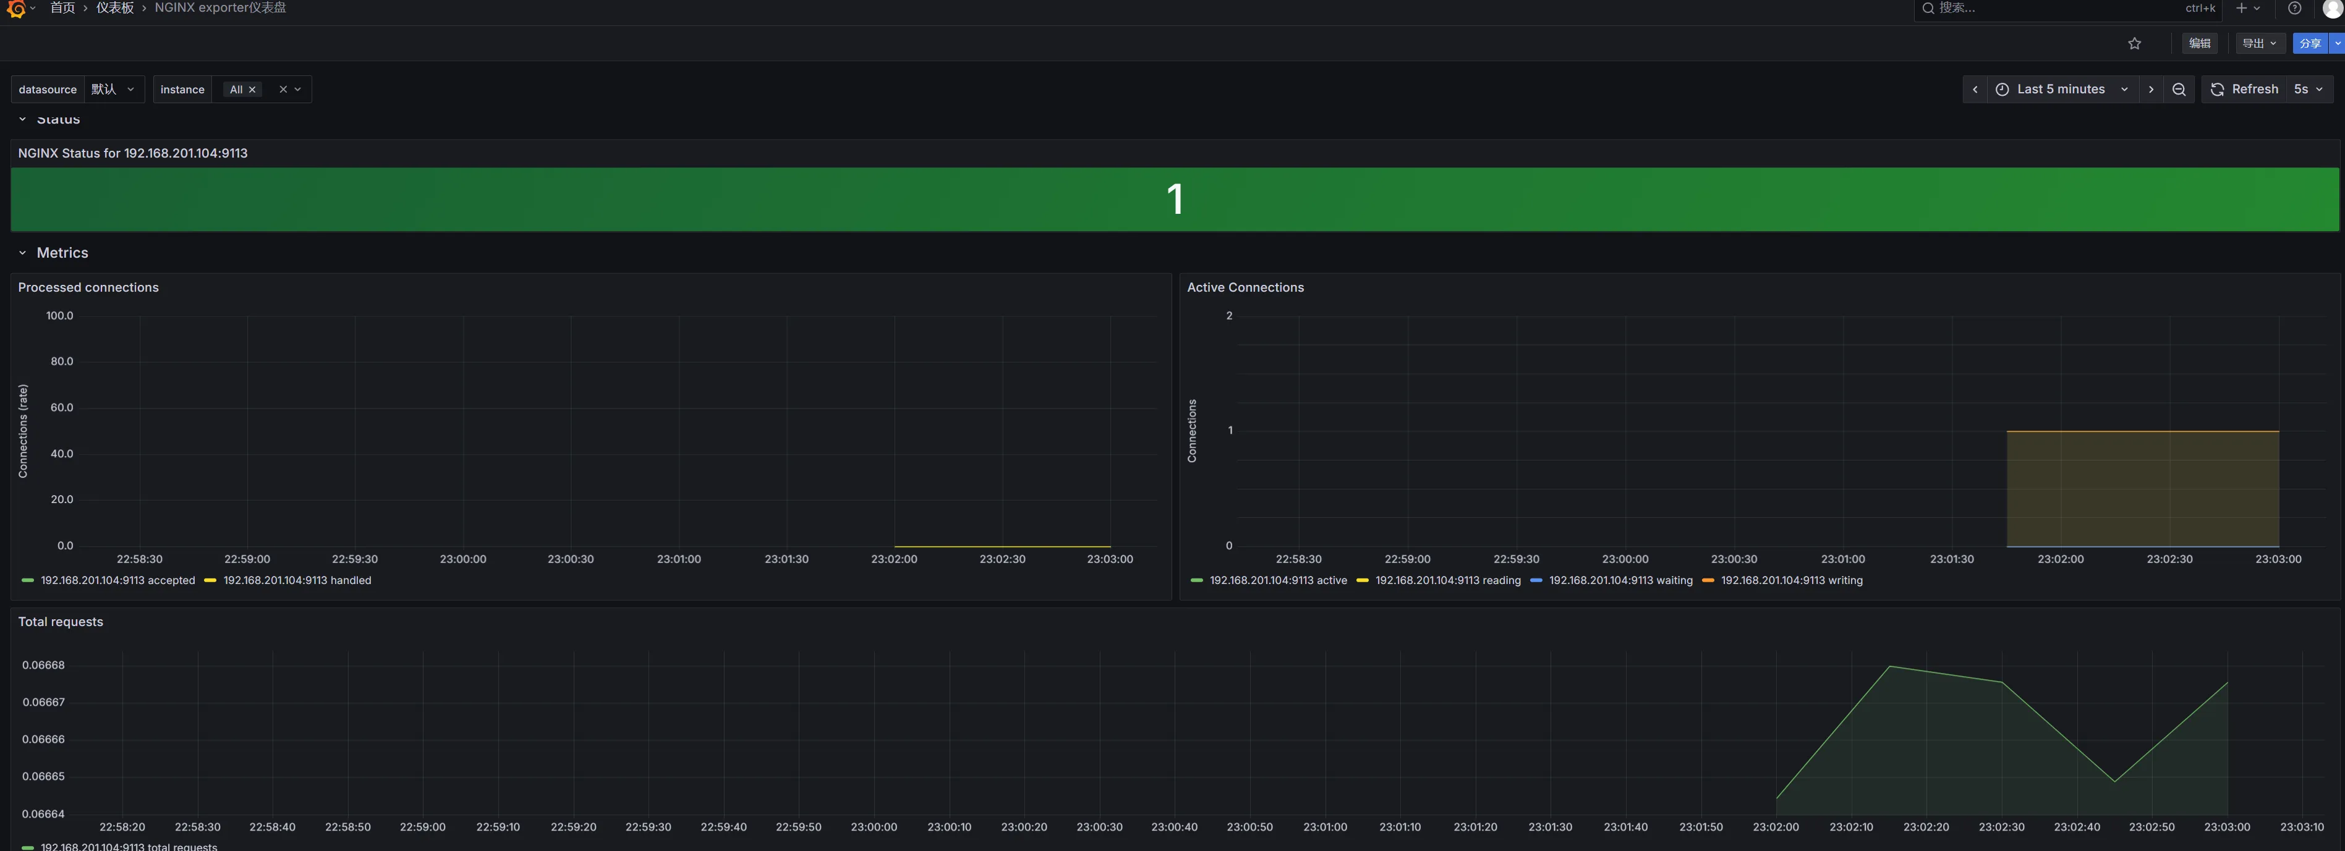Viewport: 2345px width, 851px height.
Task: Remove the All instance filter tag
Action: click(x=252, y=89)
